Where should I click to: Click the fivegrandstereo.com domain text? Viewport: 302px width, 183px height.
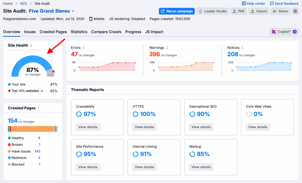tap(19, 19)
